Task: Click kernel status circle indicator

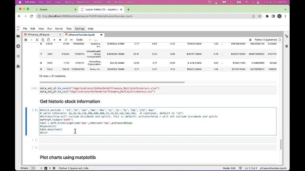Action: (x=280, y=40)
